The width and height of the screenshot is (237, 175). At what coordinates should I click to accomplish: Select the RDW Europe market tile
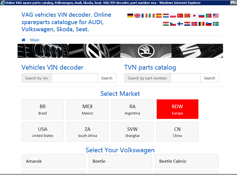(x=178, y=109)
